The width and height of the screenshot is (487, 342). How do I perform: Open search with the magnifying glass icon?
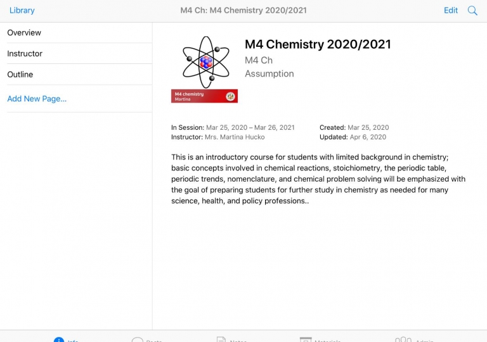[472, 11]
